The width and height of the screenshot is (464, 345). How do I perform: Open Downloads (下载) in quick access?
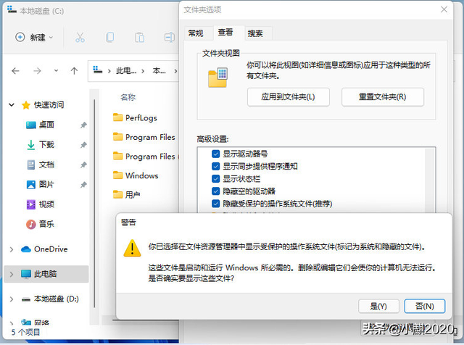(x=30, y=145)
